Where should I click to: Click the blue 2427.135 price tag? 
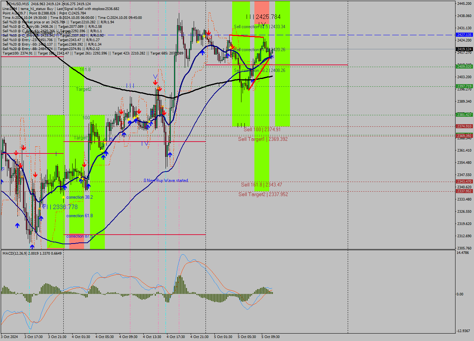(464, 34)
